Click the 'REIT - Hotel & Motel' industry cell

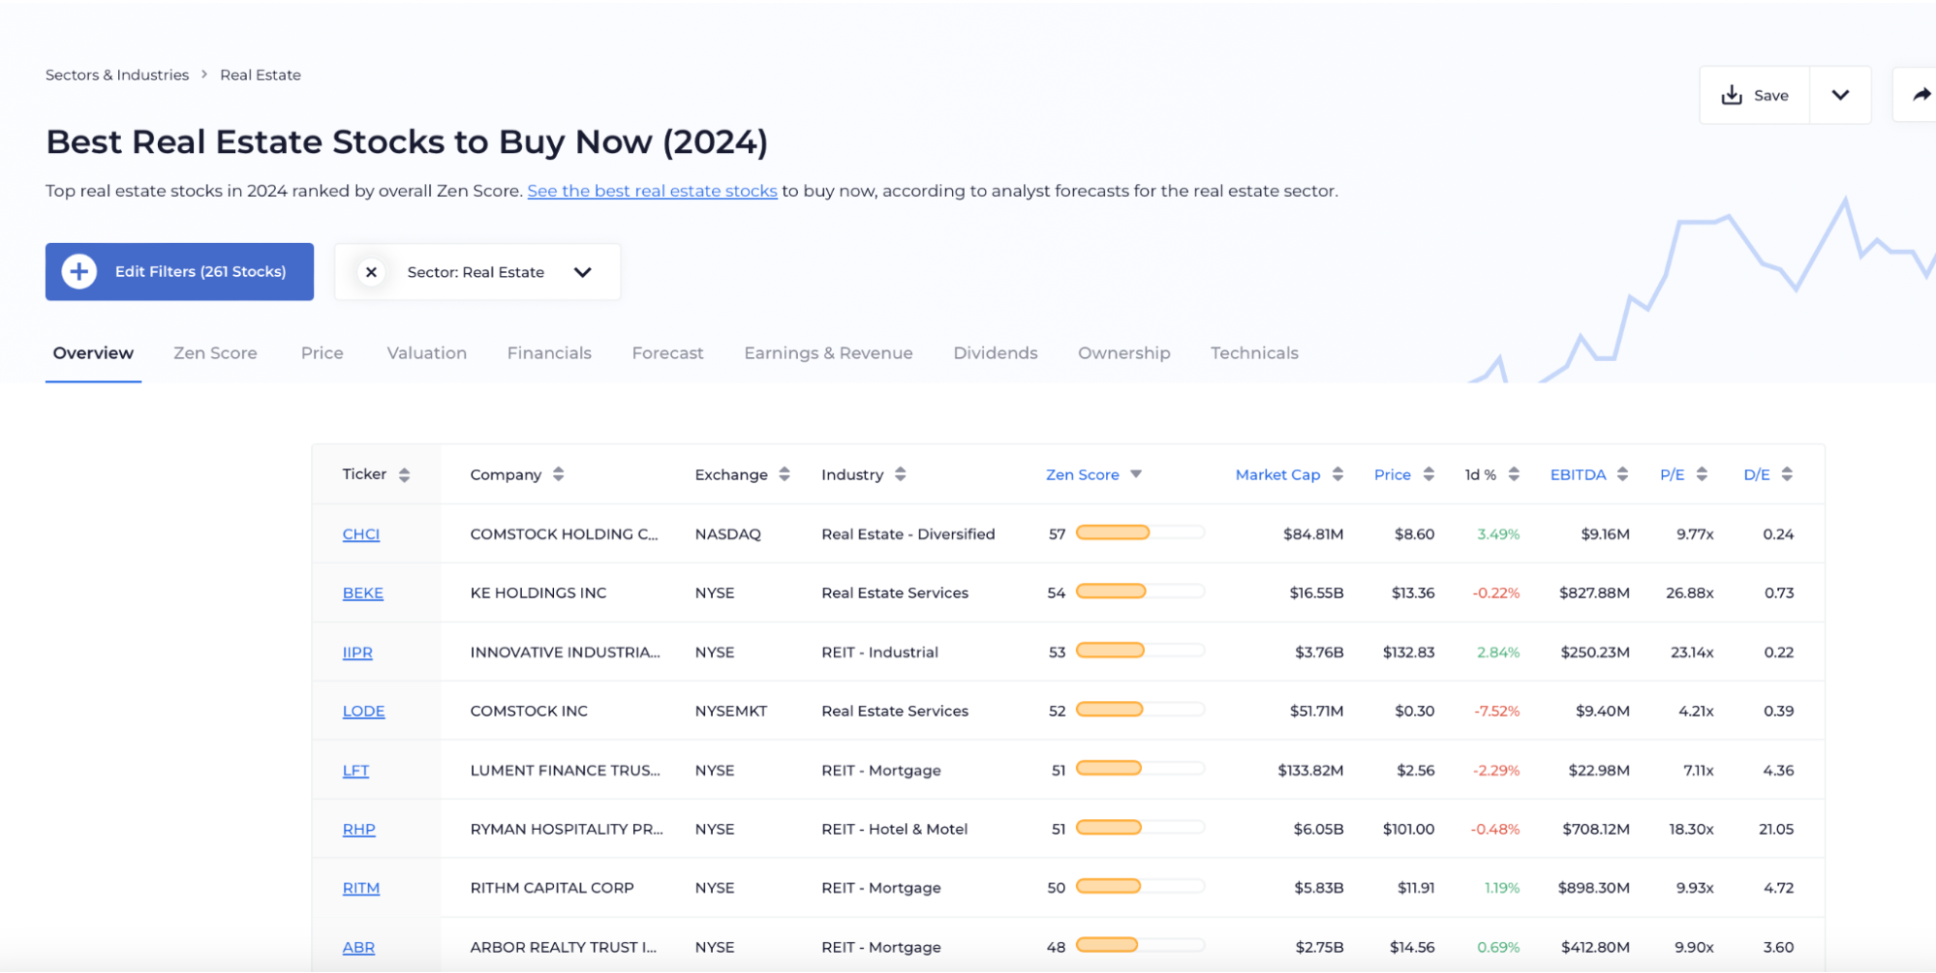[895, 830]
